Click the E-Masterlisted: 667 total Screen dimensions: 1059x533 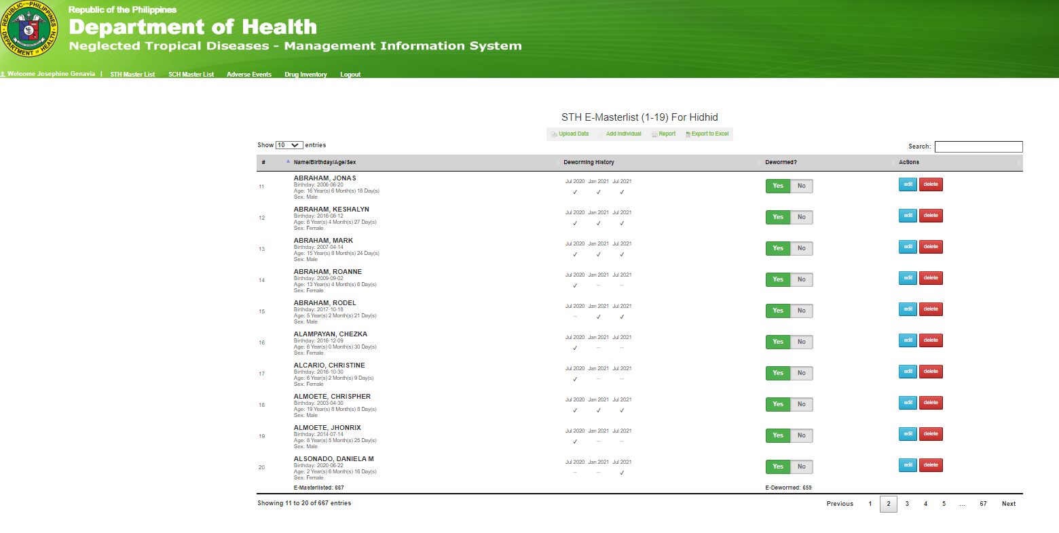pyautogui.click(x=319, y=488)
